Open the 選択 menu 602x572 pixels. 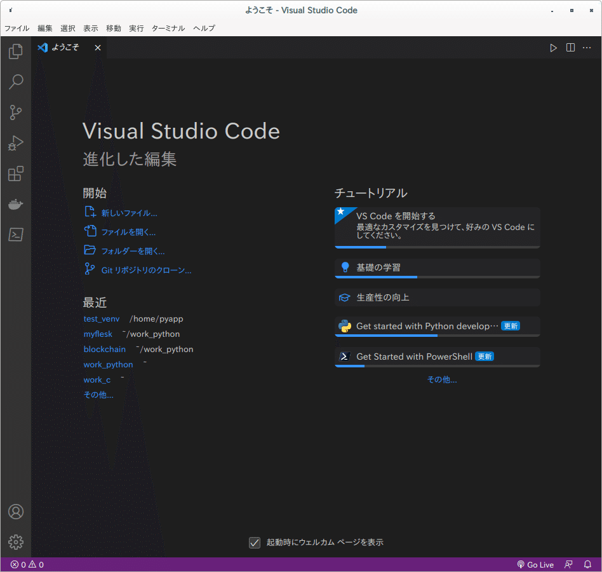coord(67,29)
